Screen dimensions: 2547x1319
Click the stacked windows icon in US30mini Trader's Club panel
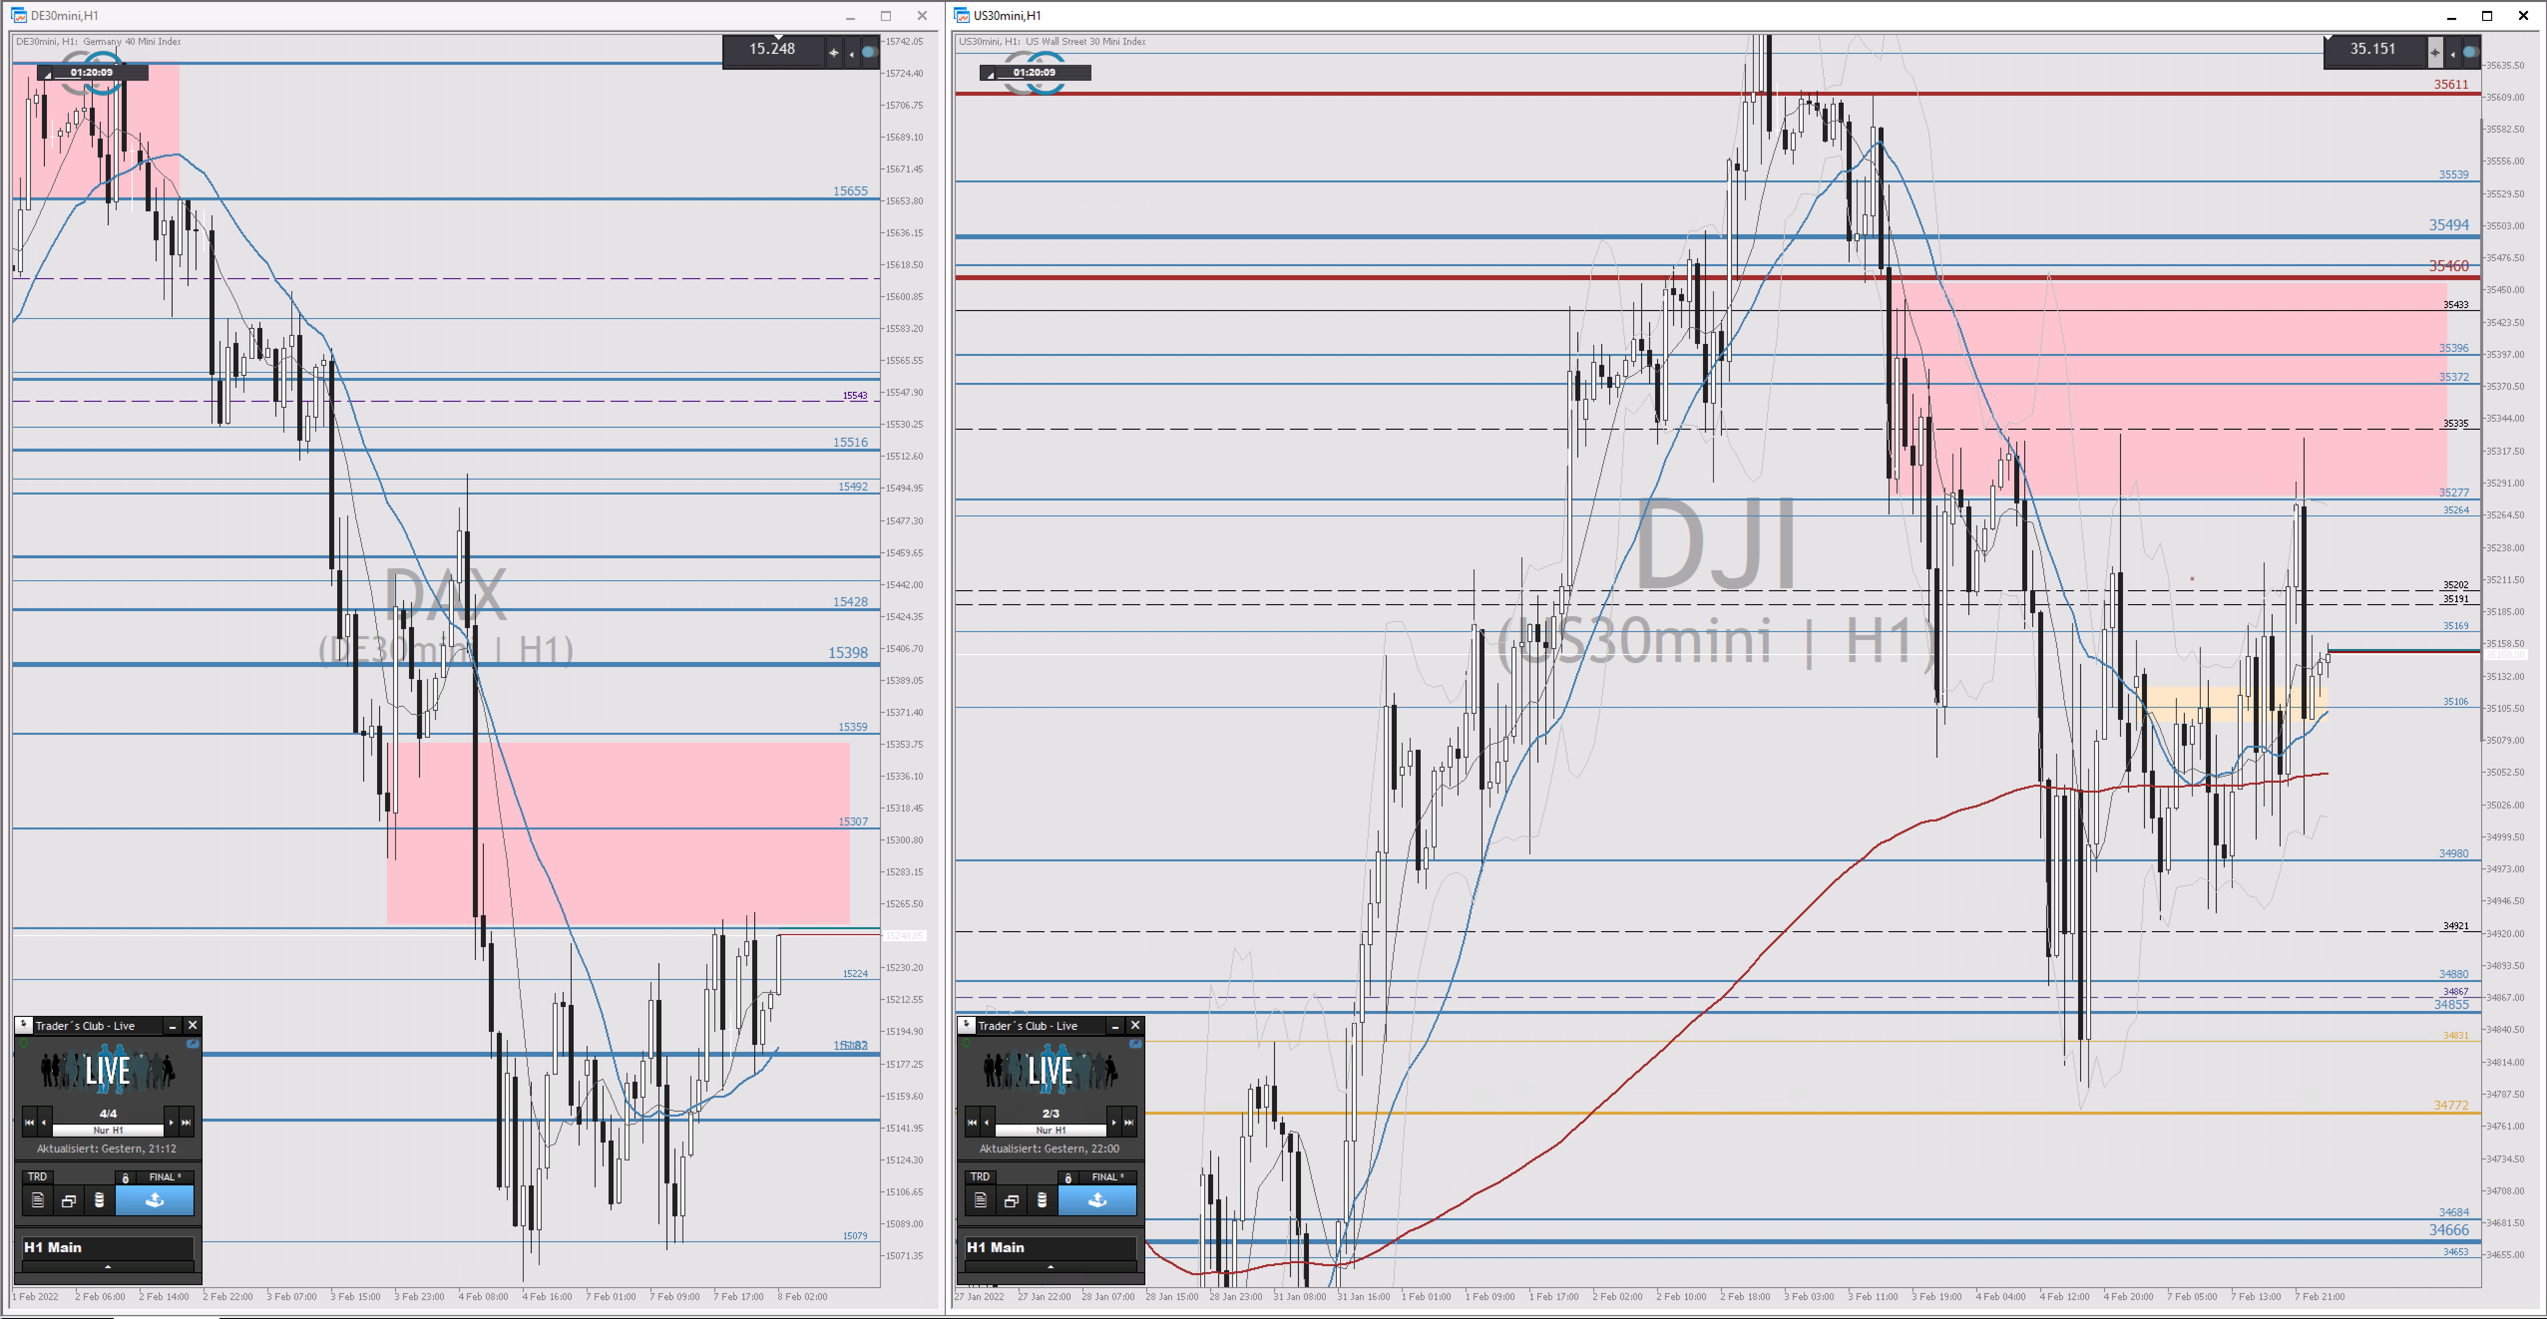(1011, 1200)
